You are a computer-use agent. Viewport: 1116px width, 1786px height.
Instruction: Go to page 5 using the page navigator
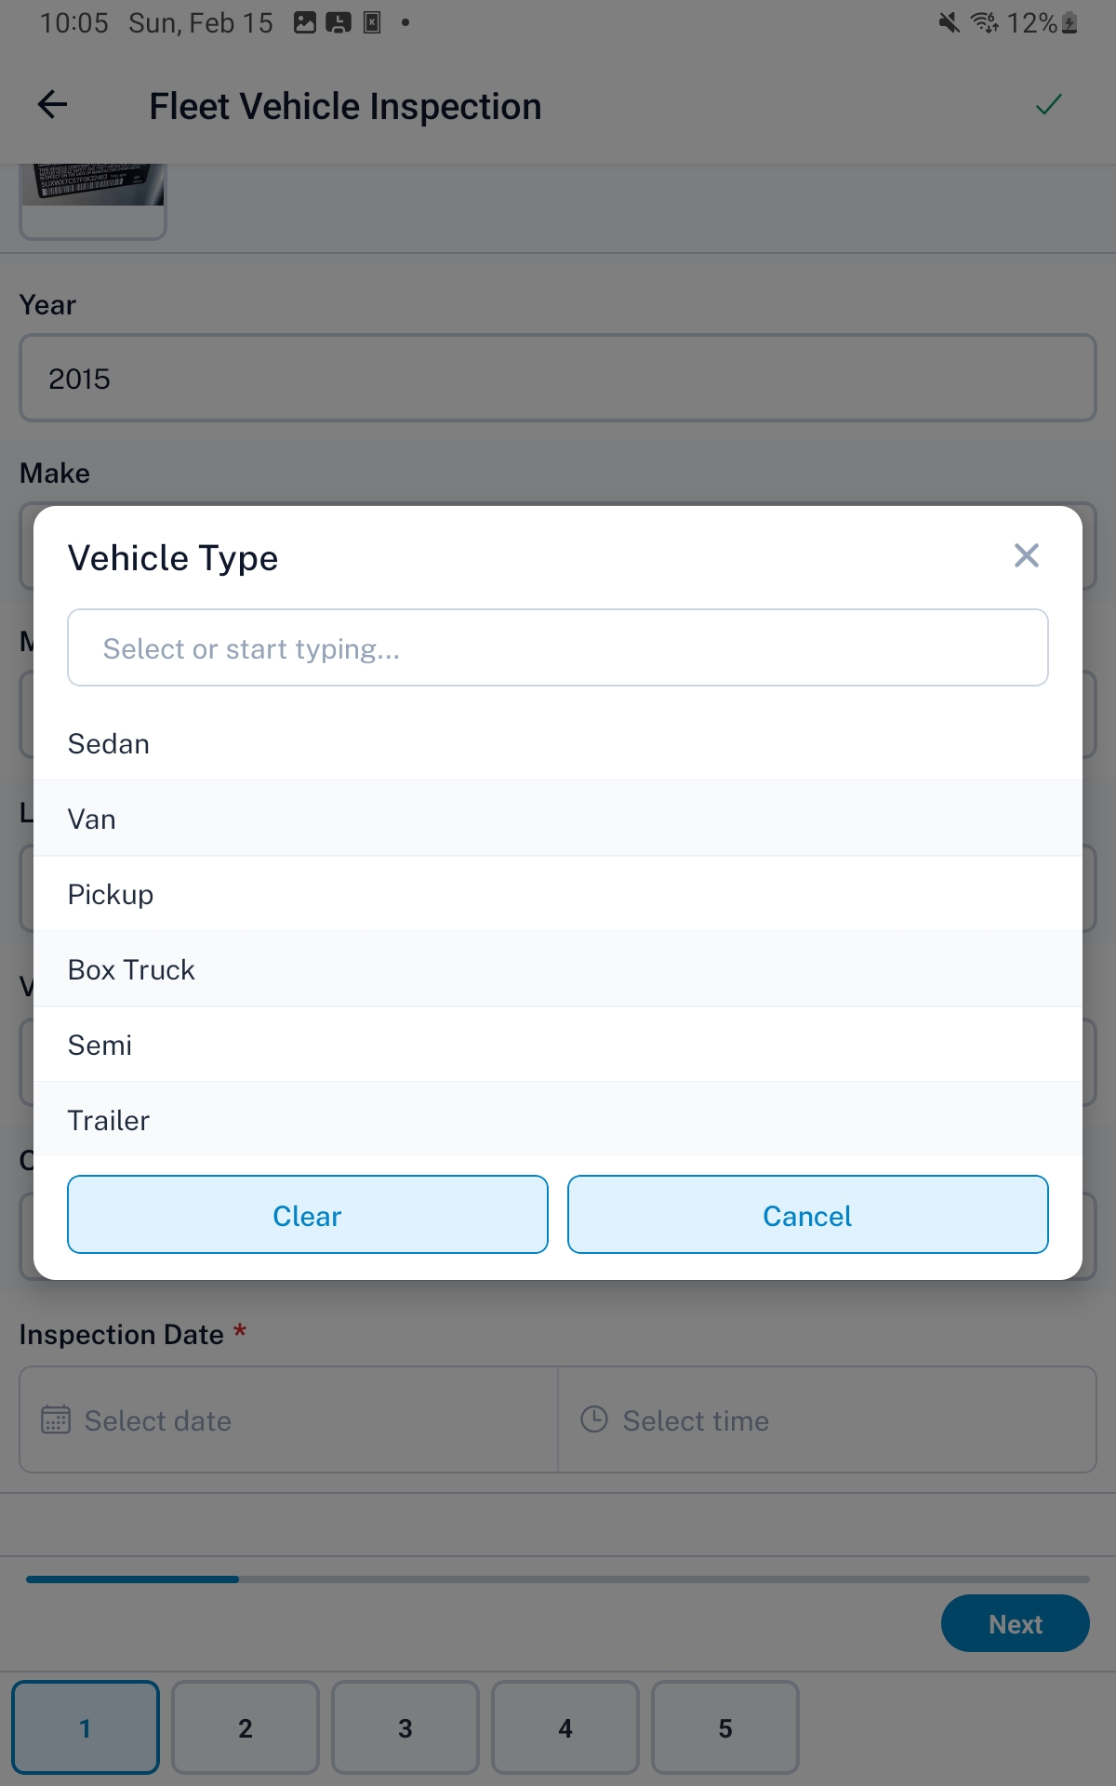[x=725, y=1727]
